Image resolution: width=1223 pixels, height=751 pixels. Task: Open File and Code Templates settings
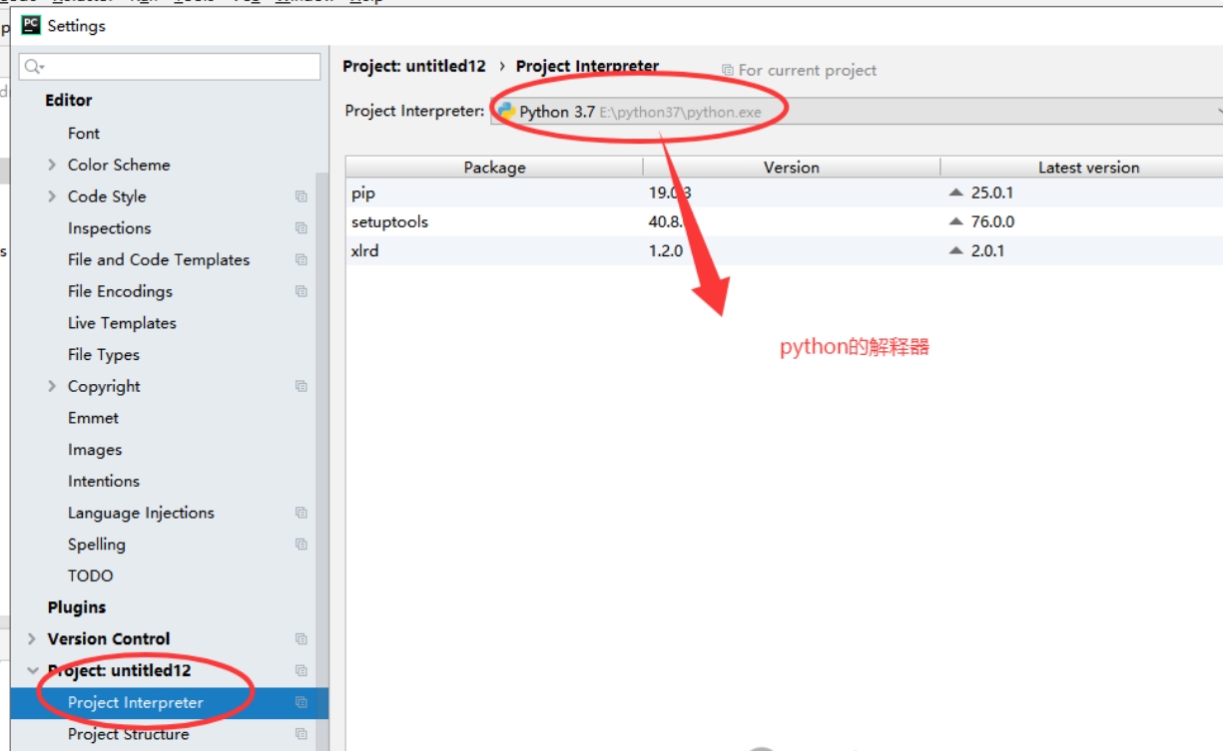tap(159, 259)
